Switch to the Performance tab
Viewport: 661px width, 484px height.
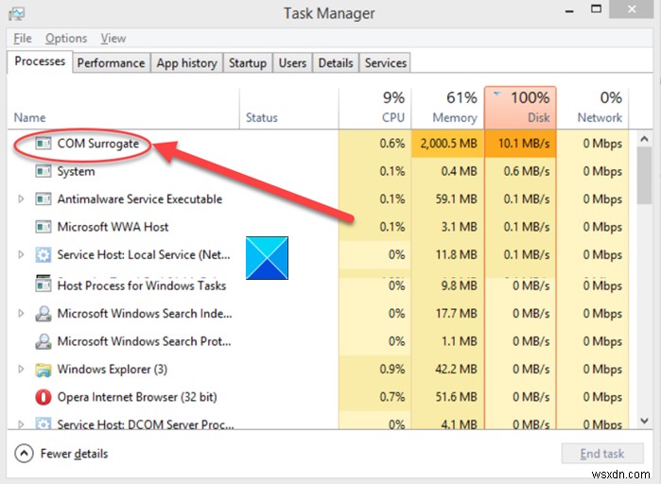(111, 63)
